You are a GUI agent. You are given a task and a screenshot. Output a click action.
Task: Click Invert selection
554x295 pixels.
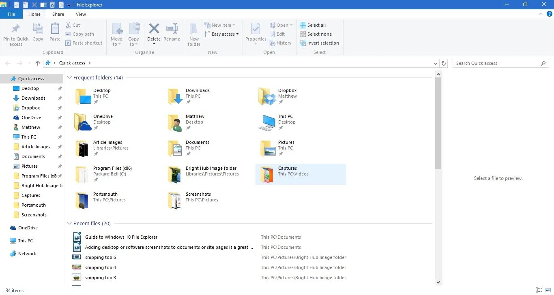point(319,43)
